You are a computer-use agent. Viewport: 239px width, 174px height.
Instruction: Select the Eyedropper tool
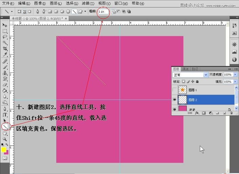tap(5, 55)
